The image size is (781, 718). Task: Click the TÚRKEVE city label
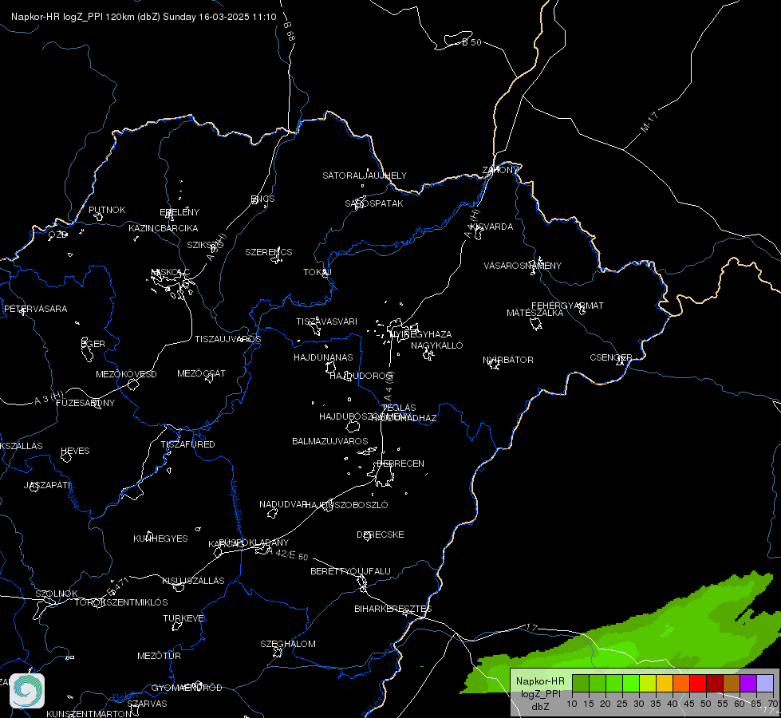coord(184,617)
